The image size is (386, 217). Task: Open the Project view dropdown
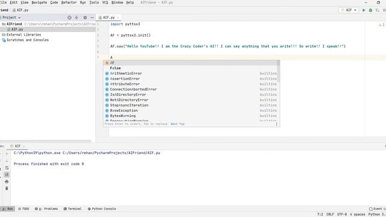tap(11, 17)
